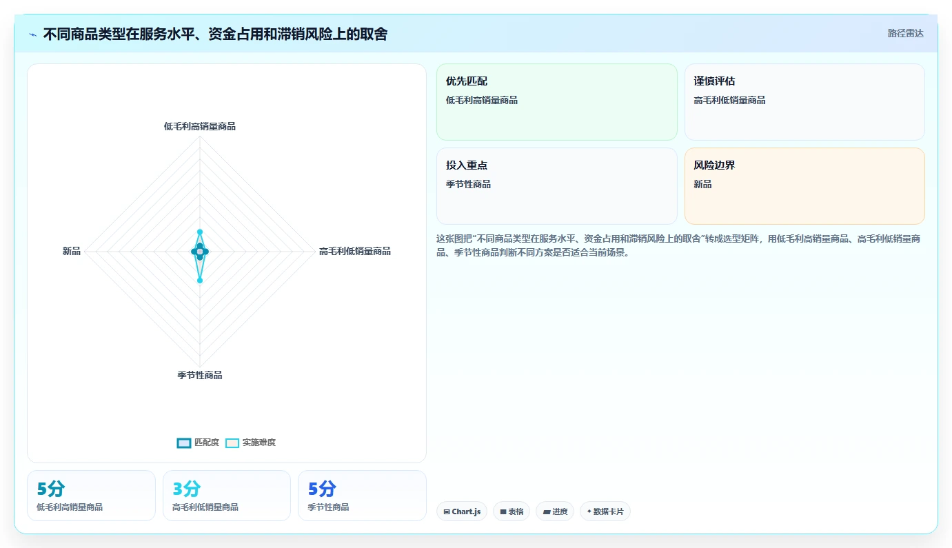Toggle 匹配度 legend swatch
Image resolution: width=952 pixels, height=548 pixels.
(x=184, y=443)
